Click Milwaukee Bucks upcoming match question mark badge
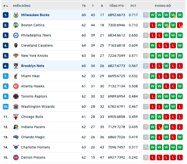The image size is (187, 164). (x=146, y=15)
